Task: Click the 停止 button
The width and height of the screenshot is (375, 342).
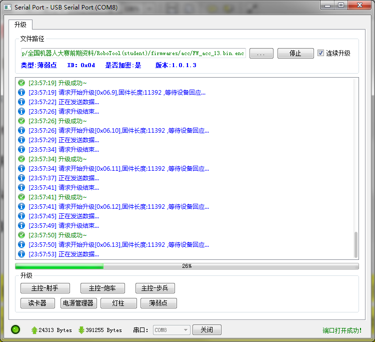Action: point(295,53)
